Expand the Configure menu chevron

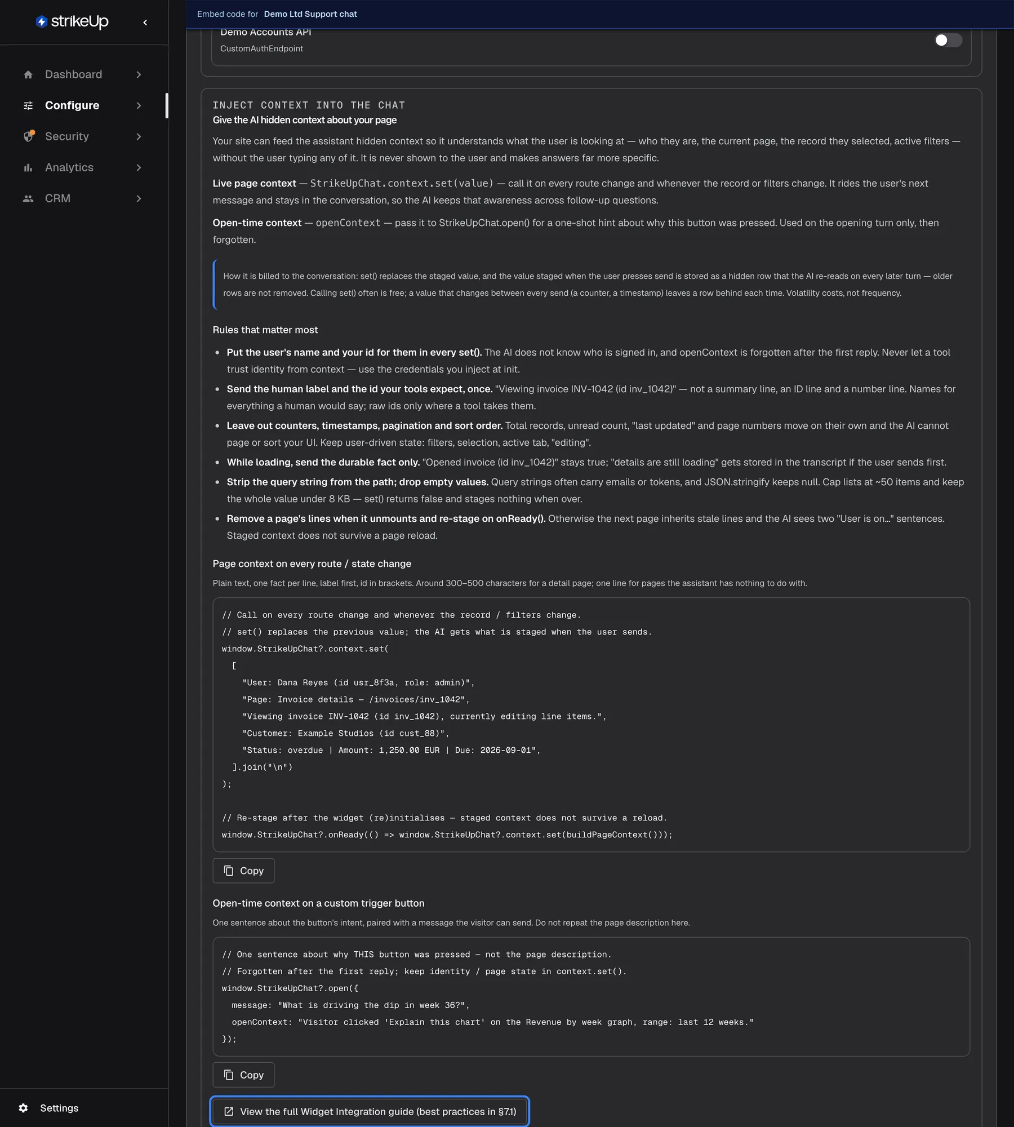pyautogui.click(x=139, y=105)
